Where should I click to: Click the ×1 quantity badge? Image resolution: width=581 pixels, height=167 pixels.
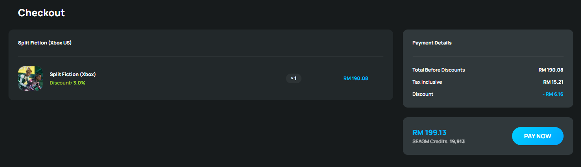(294, 78)
